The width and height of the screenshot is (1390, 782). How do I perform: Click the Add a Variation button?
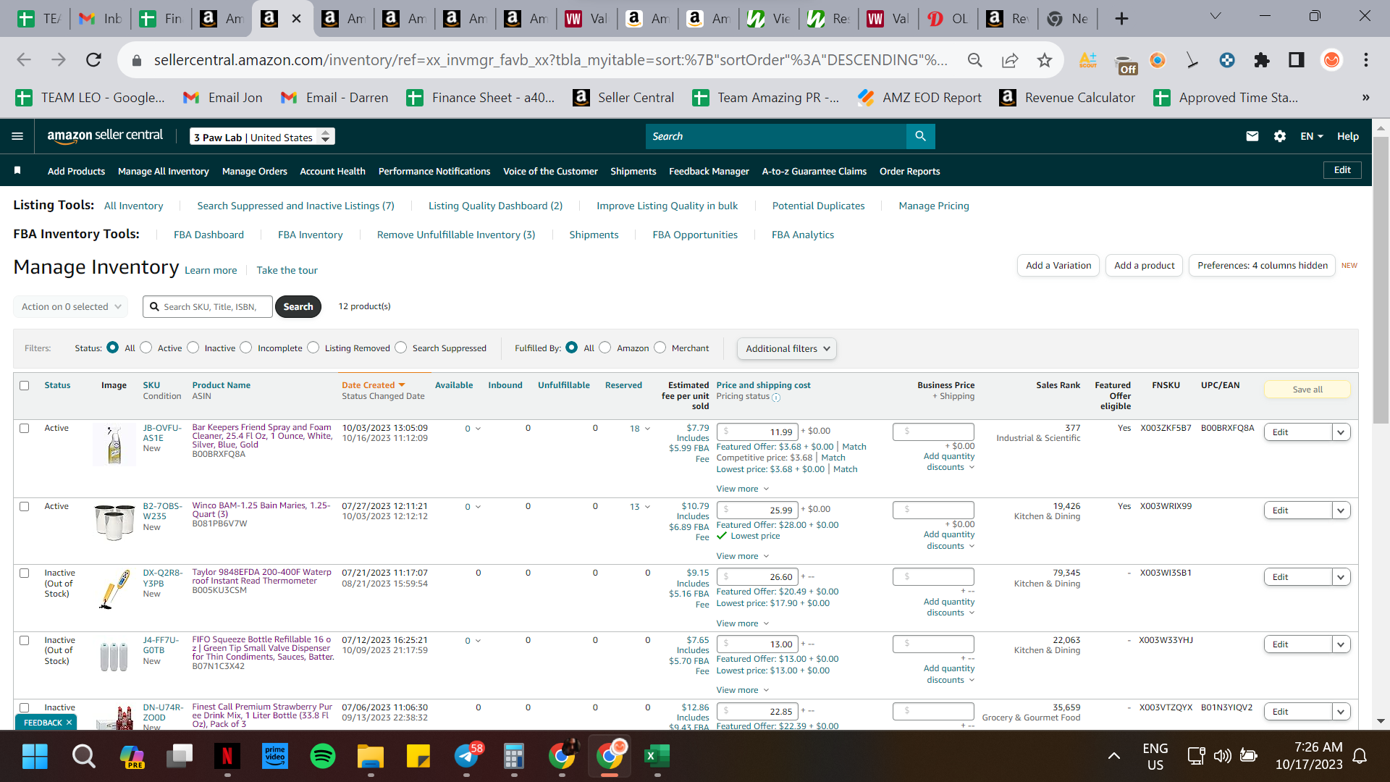1058,265
